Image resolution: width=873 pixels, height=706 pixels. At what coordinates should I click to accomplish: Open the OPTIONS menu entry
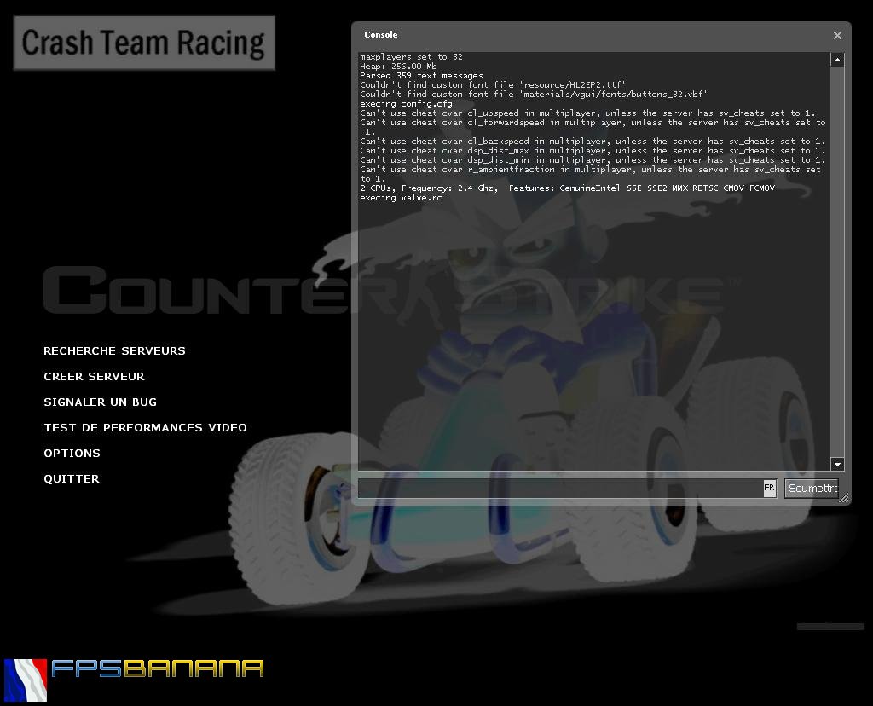point(72,453)
